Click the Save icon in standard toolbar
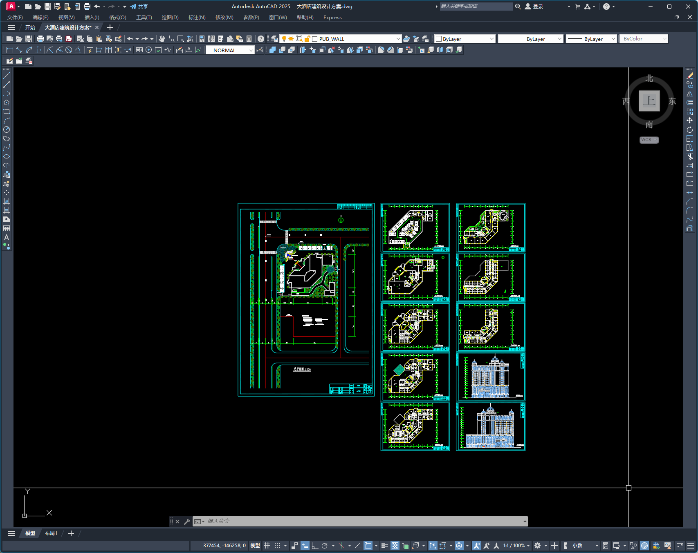 pos(29,39)
